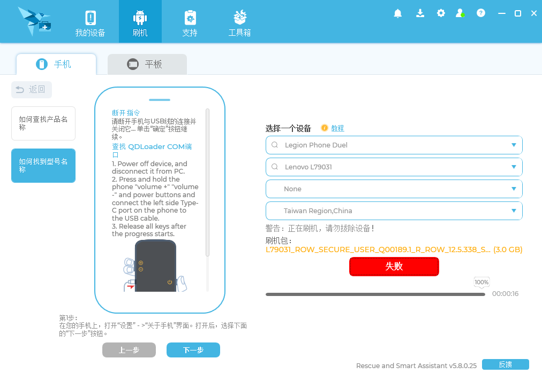542x374 pixels.
Task: Select the 手机 (Phone) tab
Action: point(56,64)
